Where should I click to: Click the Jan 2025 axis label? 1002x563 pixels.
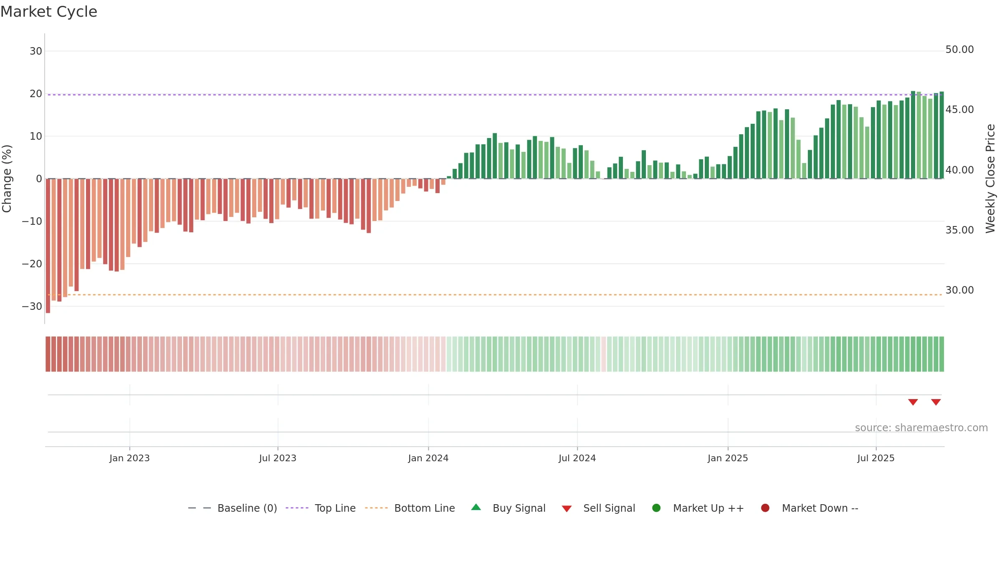coord(728,458)
